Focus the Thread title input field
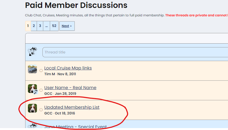The height and width of the screenshot is (130, 228). (135, 52)
